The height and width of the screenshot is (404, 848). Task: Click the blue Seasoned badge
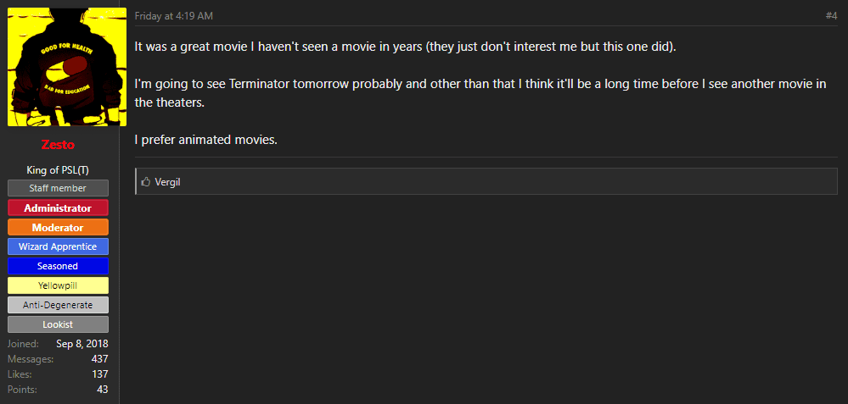pyautogui.click(x=58, y=266)
